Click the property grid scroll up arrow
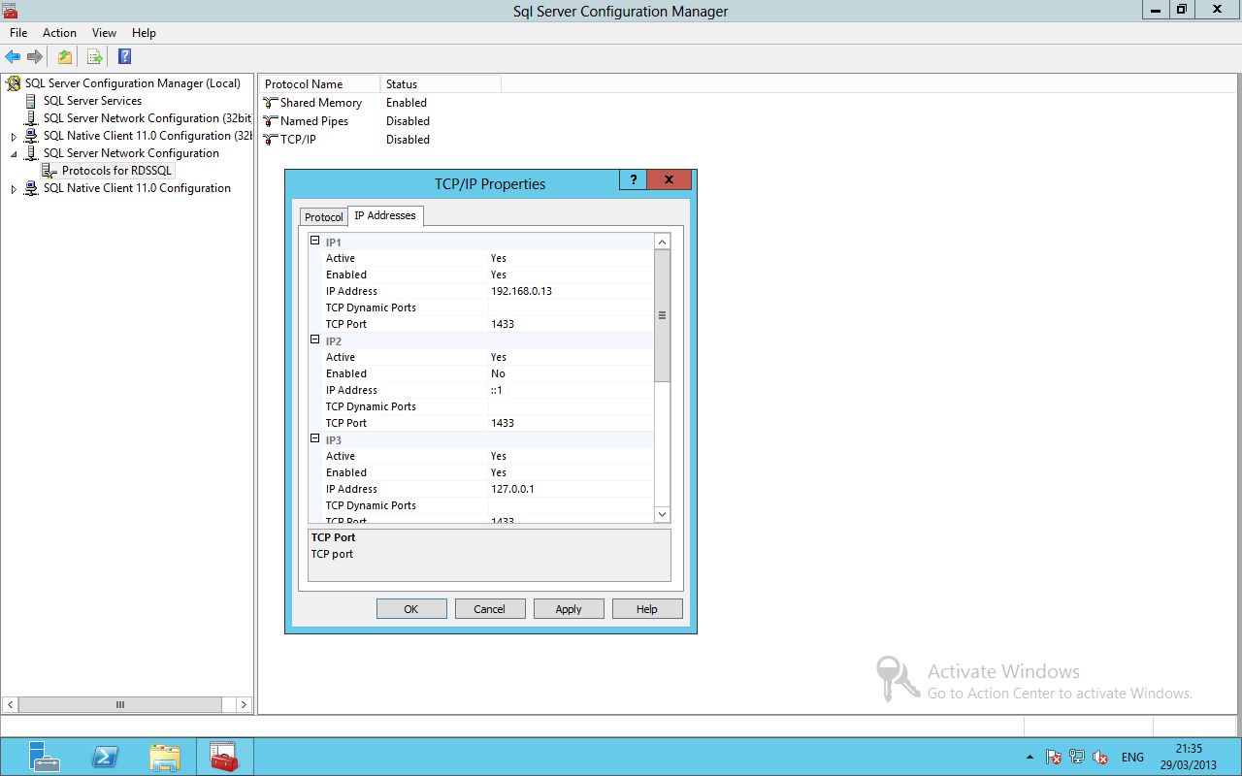This screenshot has height=776, width=1242. [x=663, y=242]
